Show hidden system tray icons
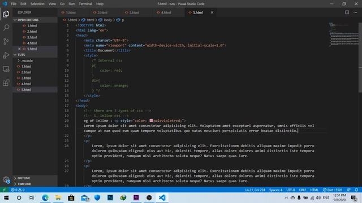The width and height of the screenshot is (362, 203). point(286,198)
